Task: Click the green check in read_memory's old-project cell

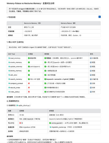Action: tap(29, 58)
